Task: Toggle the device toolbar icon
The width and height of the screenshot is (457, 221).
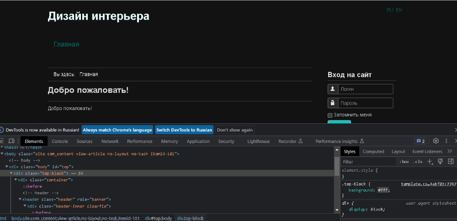Action: tap(11, 142)
